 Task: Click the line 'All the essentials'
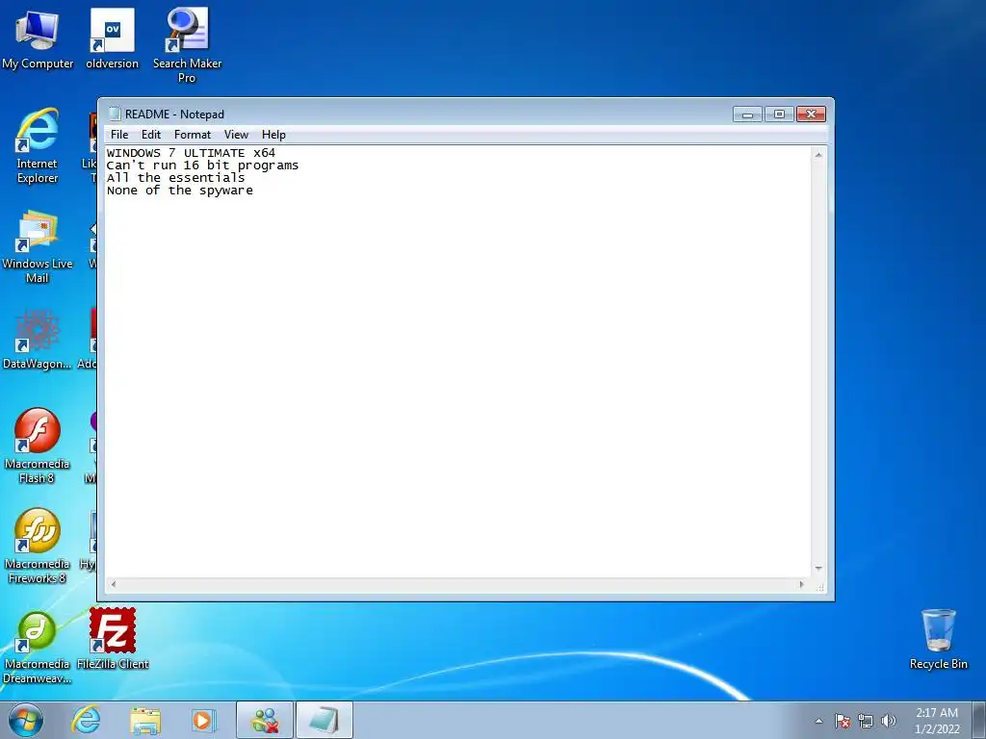click(x=175, y=178)
